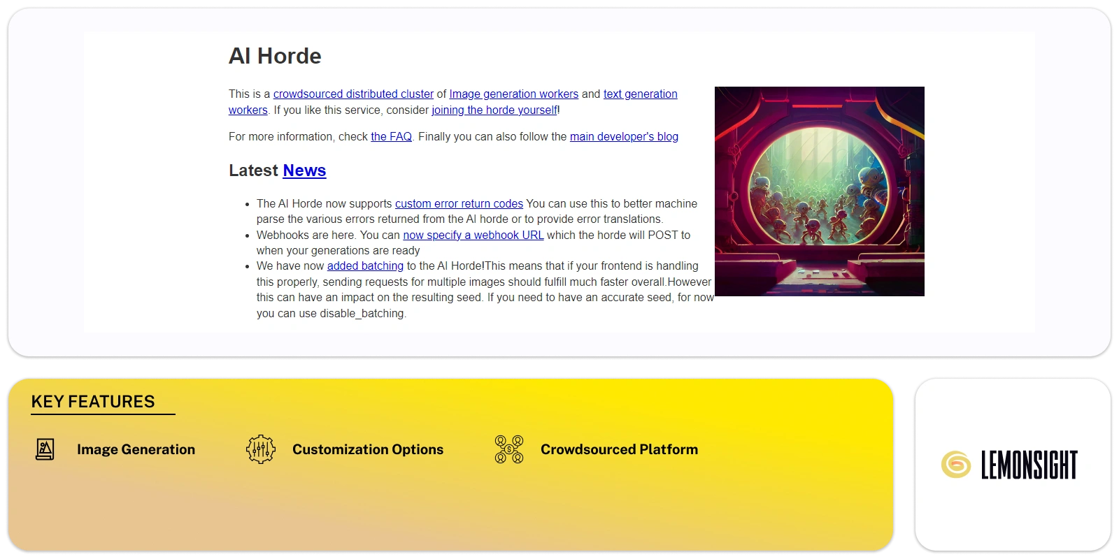Open the FAQ link
1119x559 pixels.
[391, 137]
